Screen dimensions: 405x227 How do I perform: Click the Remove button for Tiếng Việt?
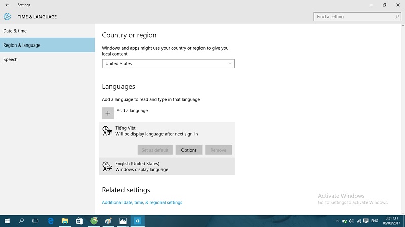click(x=218, y=150)
